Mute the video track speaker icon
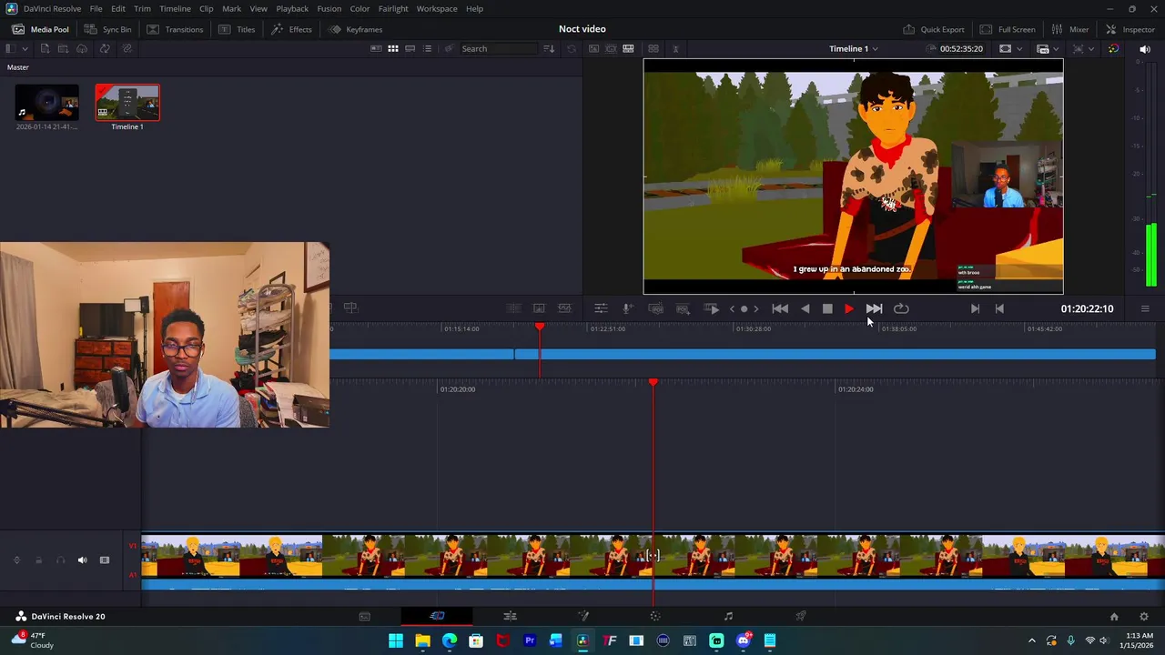 [x=82, y=560]
